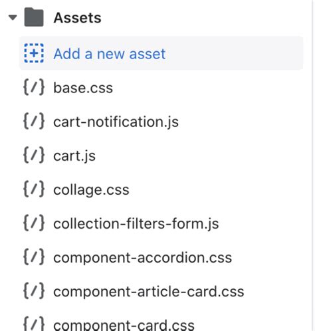Select the collage.css file

click(x=91, y=190)
